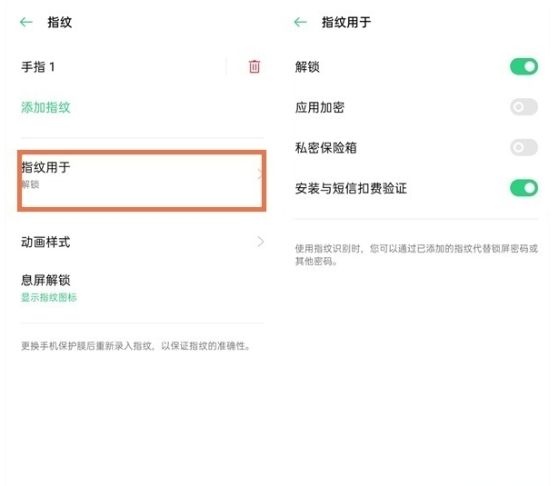Image resolution: width=559 pixels, height=486 pixels.
Task: Delete 手指 1 with trash icon
Action: tap(255, 66)
